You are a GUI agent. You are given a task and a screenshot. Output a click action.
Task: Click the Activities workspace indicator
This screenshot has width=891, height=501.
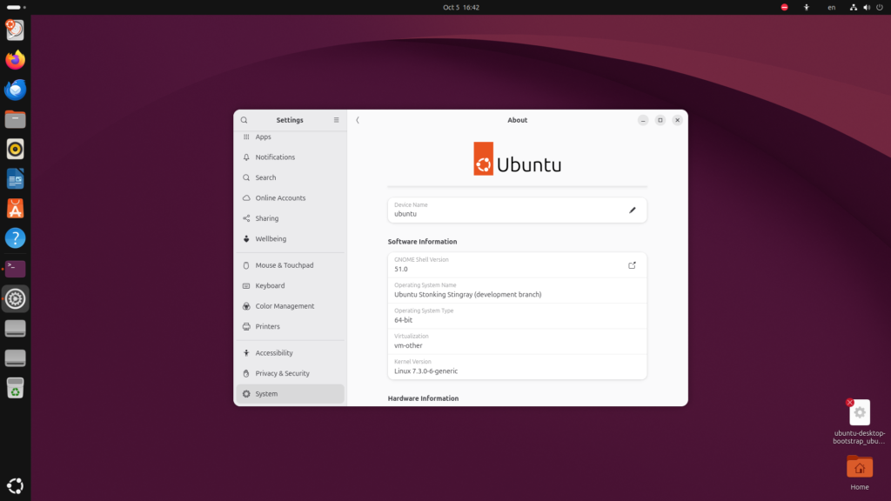(x=16, y=7)
